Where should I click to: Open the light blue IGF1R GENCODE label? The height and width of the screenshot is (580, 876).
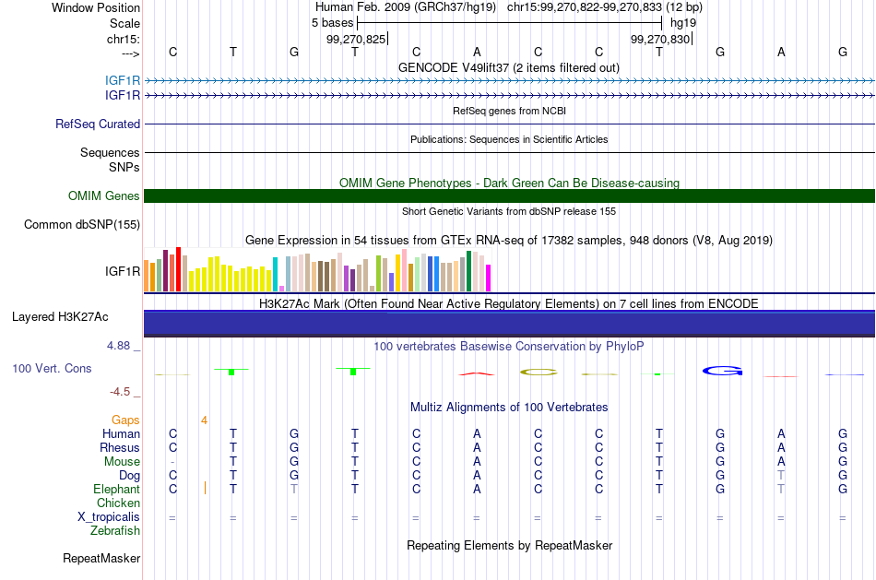123,80
